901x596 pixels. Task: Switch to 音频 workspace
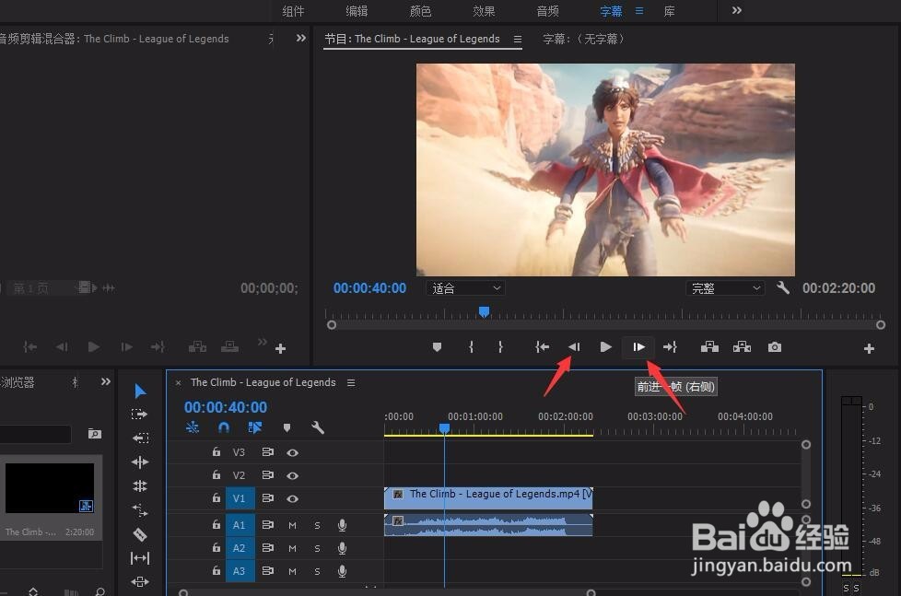click(x=547, y=11)
